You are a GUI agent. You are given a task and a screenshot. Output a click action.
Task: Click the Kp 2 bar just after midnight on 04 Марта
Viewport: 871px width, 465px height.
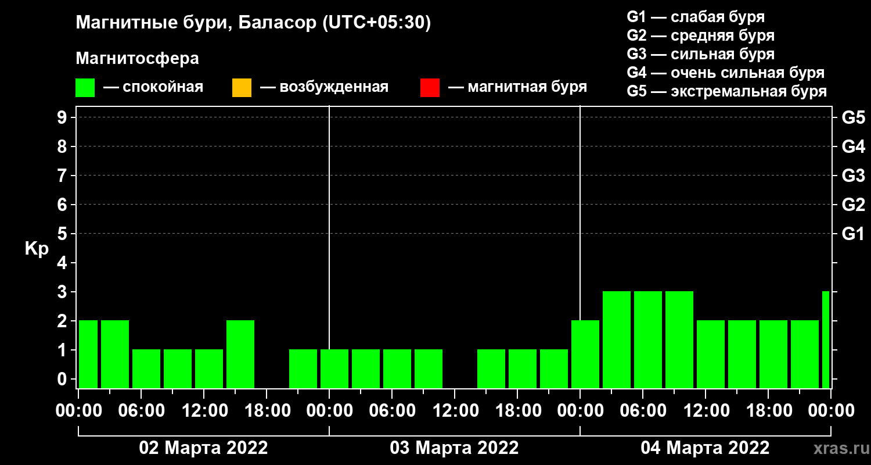pos(585,354)
